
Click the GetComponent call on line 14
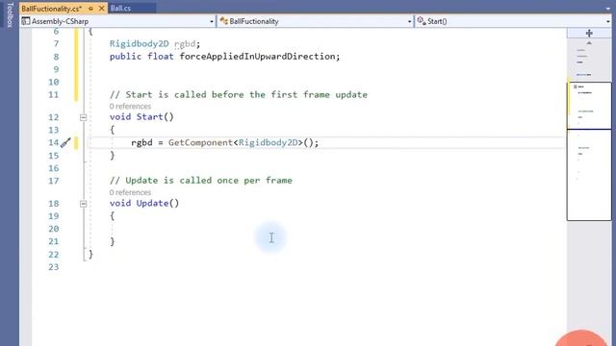[x=200, y=142]
